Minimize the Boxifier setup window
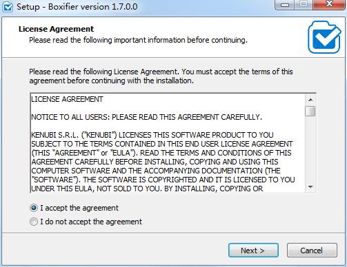 285,5
